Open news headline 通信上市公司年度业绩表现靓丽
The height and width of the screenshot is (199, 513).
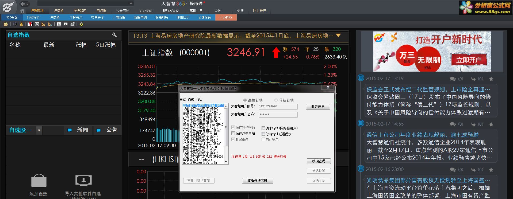[422, 135]
